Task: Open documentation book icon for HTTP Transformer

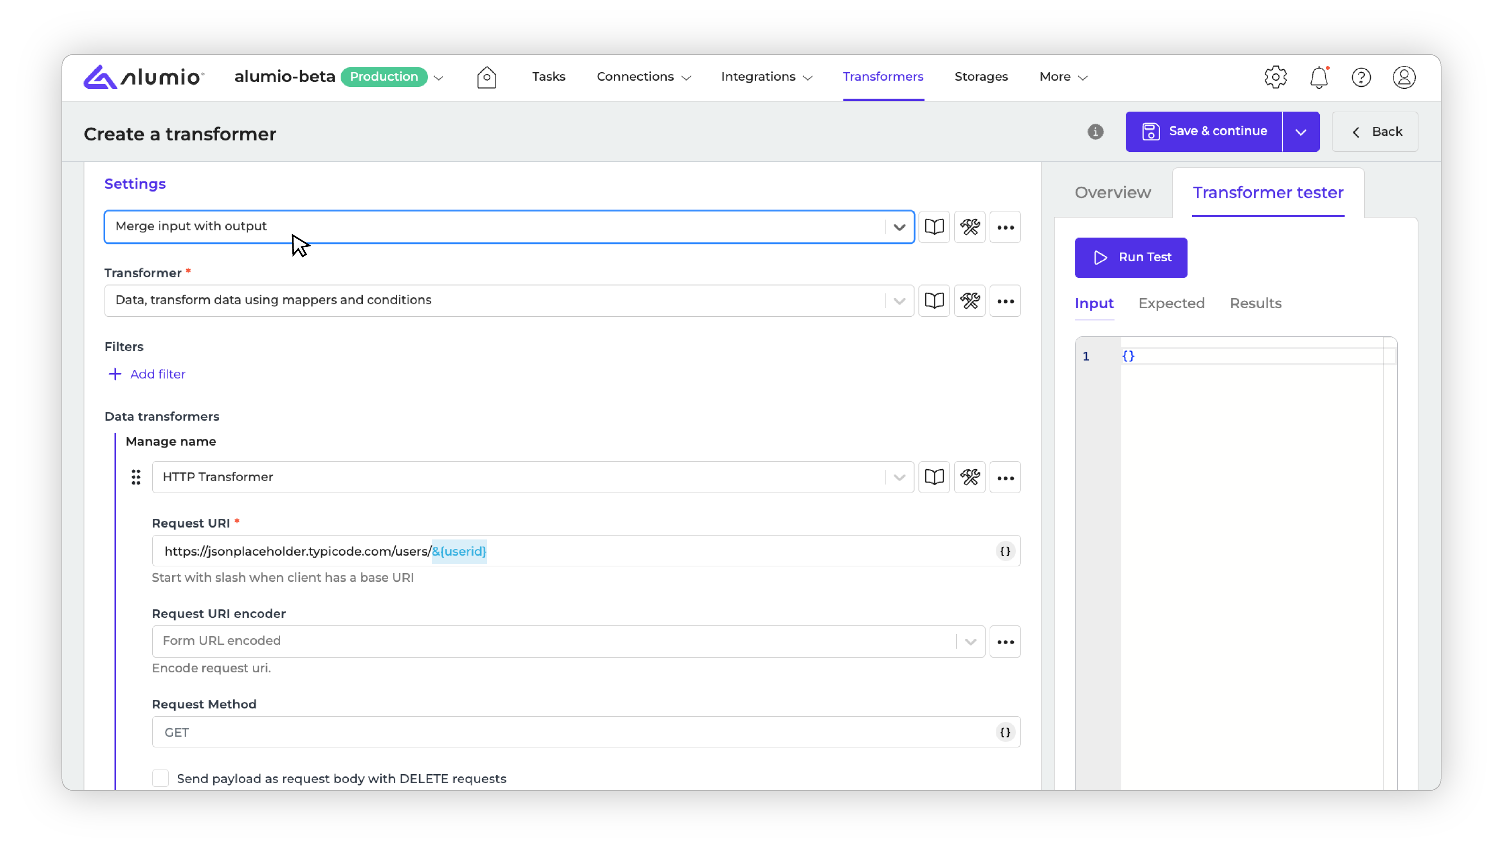Action: (x=934, y=478)
